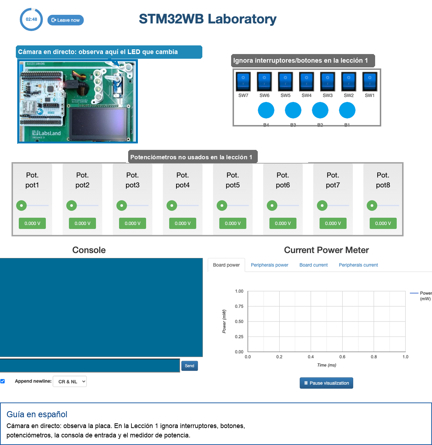Switch to Board current tab

coord(314,265)
